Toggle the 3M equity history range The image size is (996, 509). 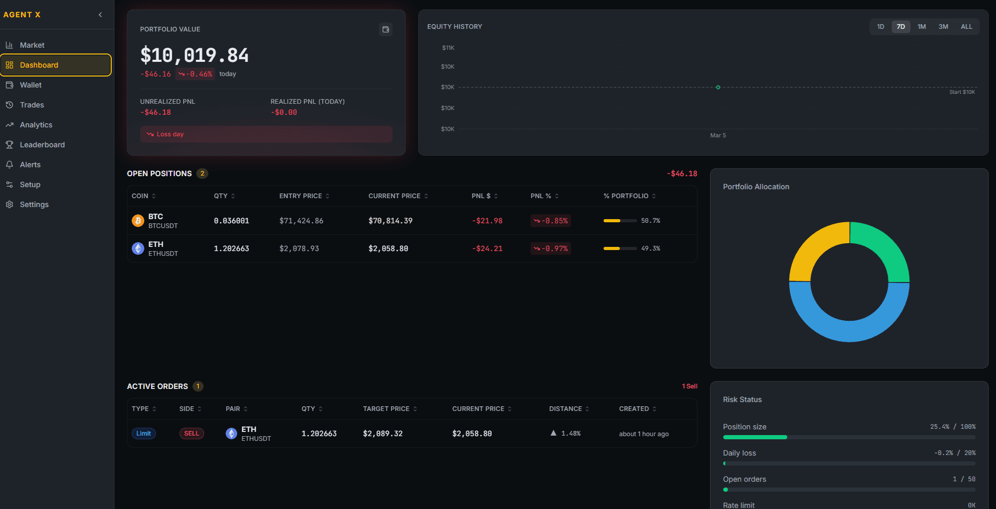(943, 26)
